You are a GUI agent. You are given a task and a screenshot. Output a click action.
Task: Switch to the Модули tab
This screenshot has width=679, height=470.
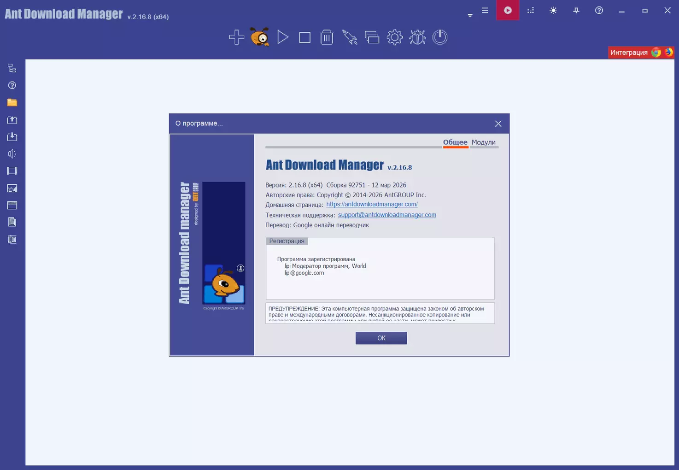[x=484, y=142]
